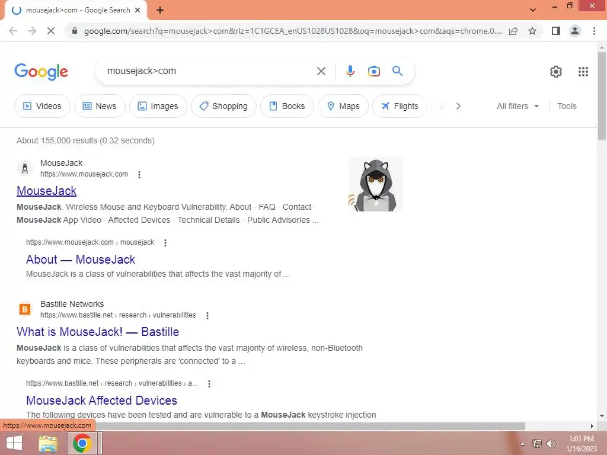Viewport: 607px width, 455px height.
Task: Open What is MouseJack! — Bastille link
Action: 98,332
